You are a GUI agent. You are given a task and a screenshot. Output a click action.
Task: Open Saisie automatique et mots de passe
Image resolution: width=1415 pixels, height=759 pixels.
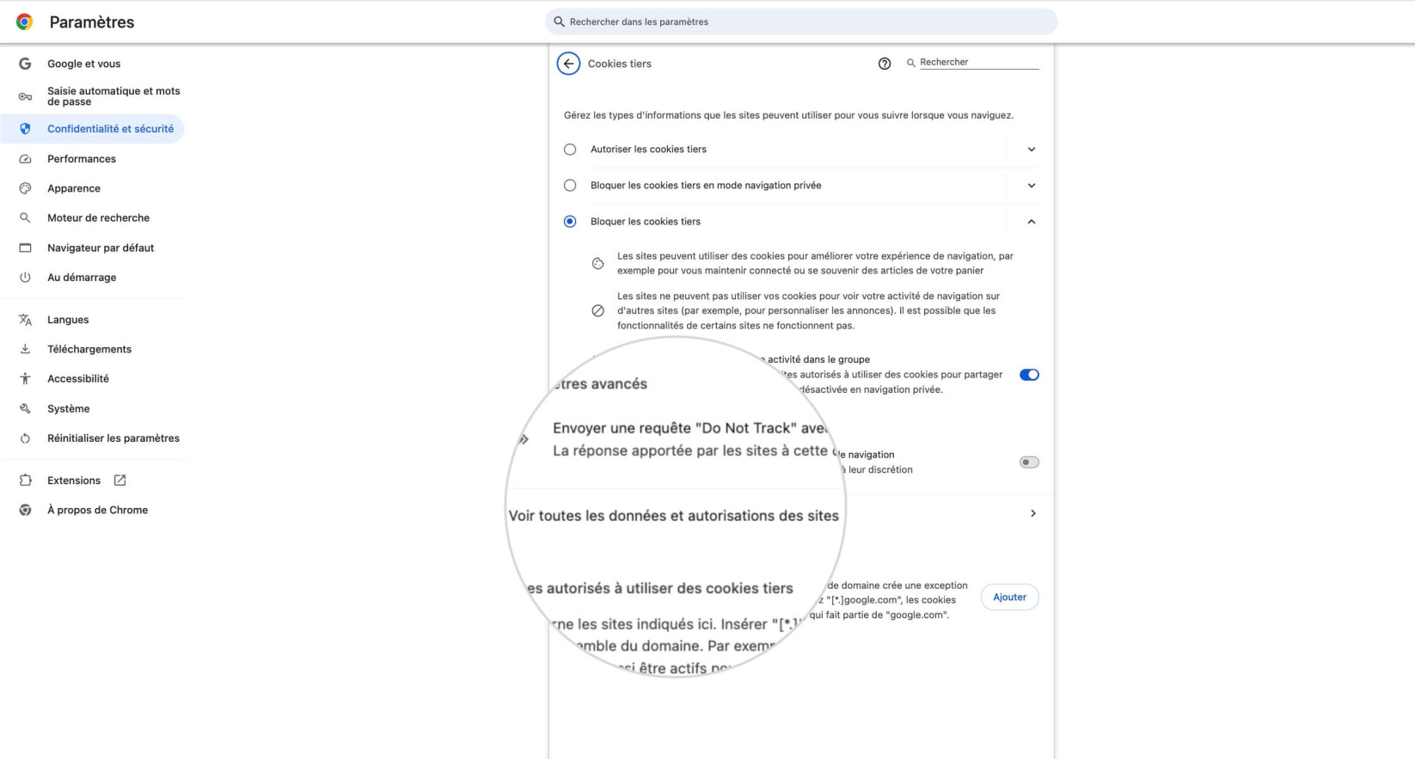(113, 96)
